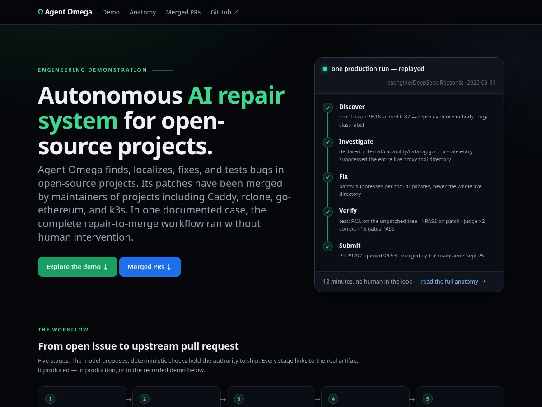Screen dimensions: 542x407
Task: Click 'one production run — replayed' header
Action: point(378,69)
